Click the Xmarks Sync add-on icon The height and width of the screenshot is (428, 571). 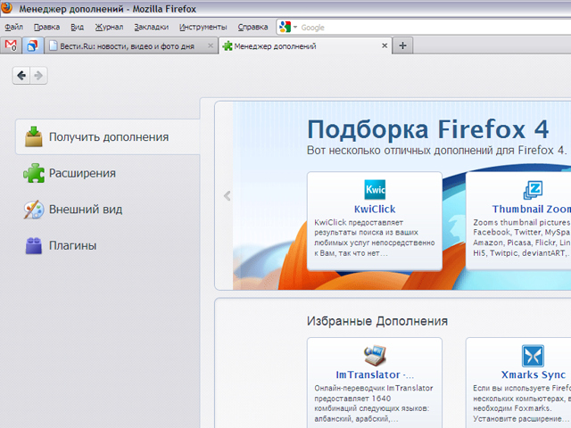point(533,356)
